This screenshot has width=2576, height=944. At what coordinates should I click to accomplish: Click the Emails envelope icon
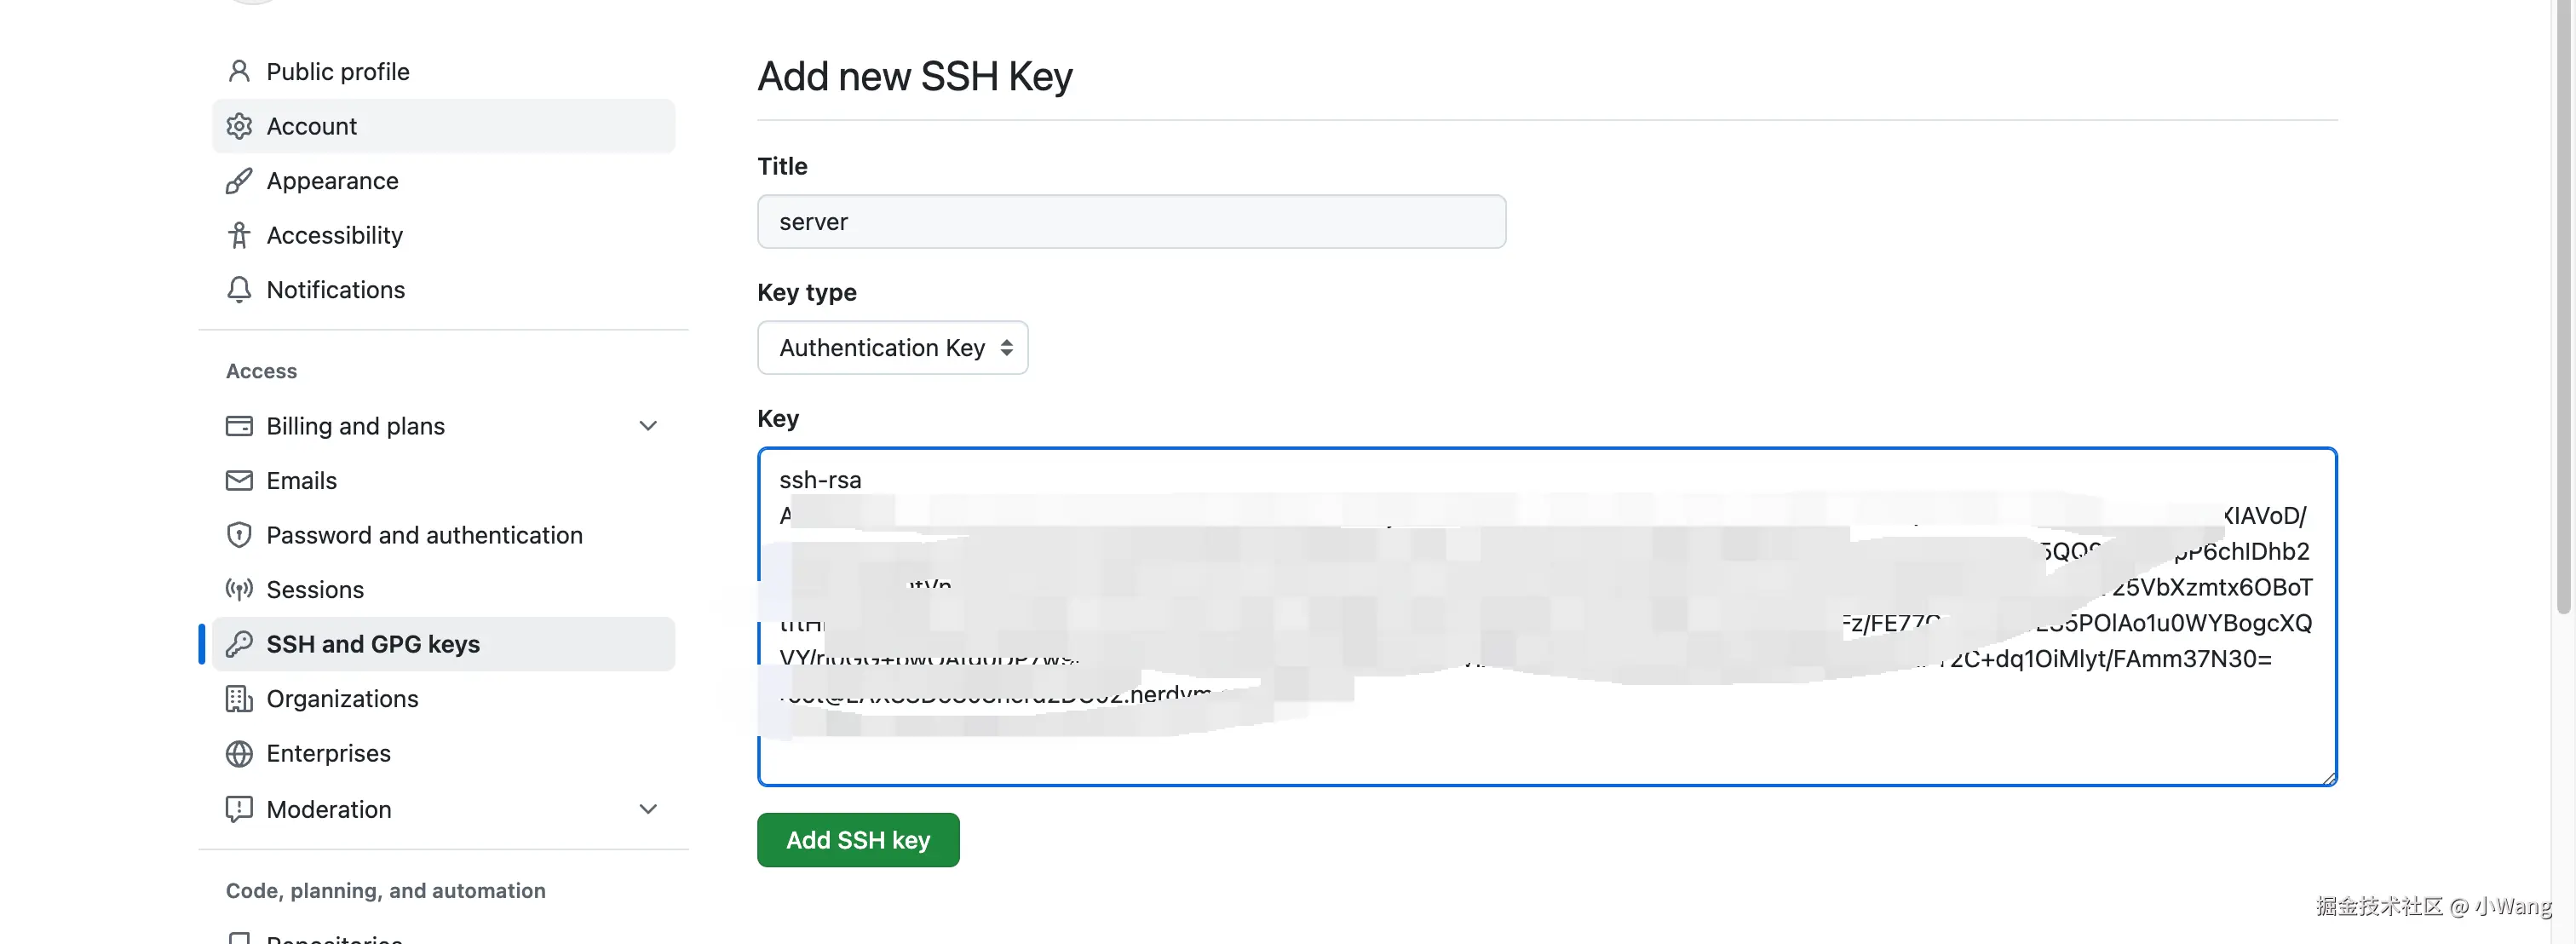click(x=239, y=481)
